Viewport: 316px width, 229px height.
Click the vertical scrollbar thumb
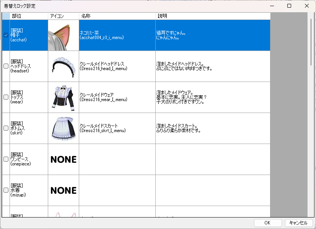point(311,42)
